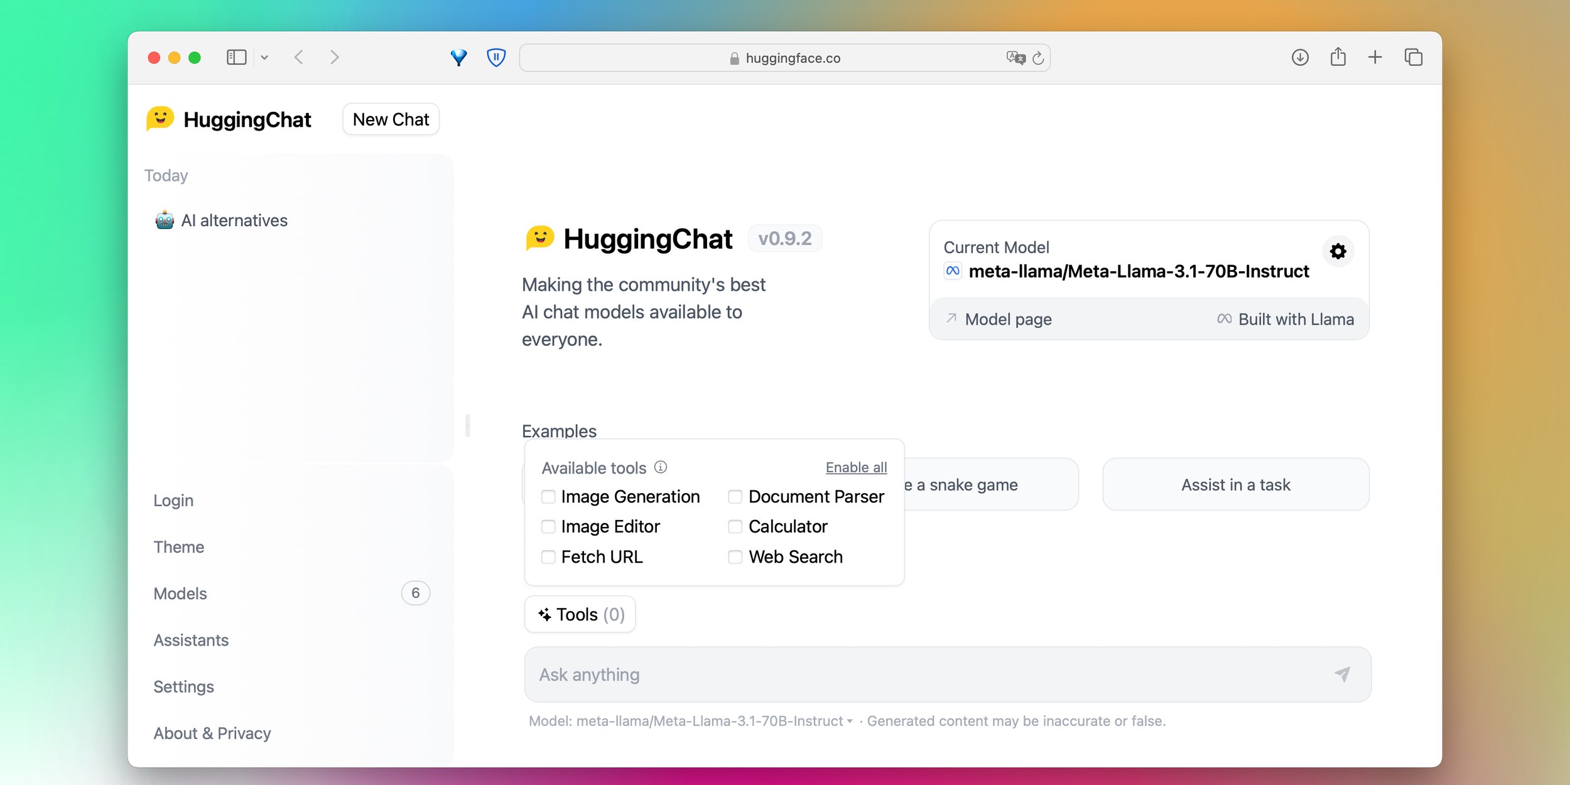
Task: Open a new tab with plus icon
Action: click(1375, 57)
